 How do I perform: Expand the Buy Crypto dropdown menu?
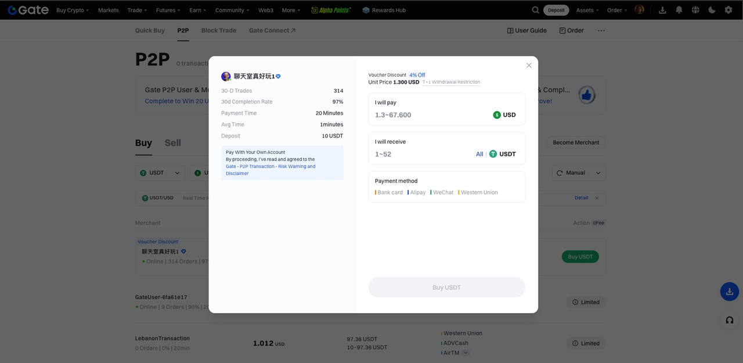[73, 10]
